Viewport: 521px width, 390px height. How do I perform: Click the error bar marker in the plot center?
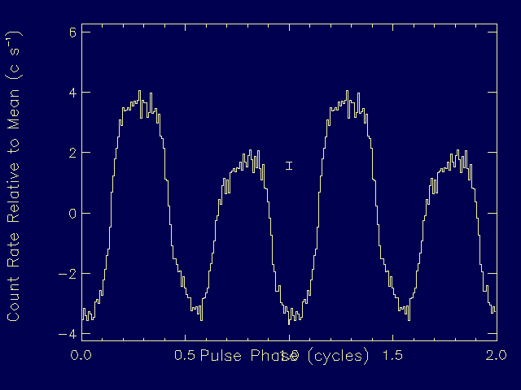point(289,166)
